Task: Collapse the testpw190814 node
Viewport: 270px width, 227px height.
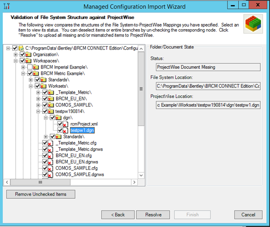Action: (x=38, y=111)
